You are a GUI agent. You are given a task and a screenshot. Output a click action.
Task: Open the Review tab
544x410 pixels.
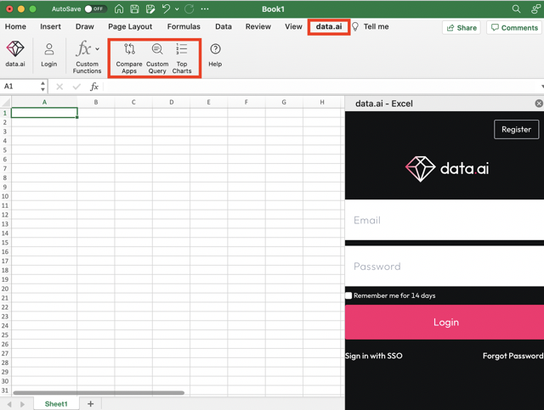coord(258,26)
